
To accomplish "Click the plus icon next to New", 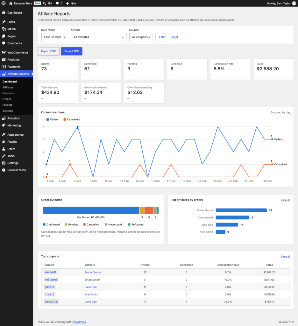I will 67,3.
